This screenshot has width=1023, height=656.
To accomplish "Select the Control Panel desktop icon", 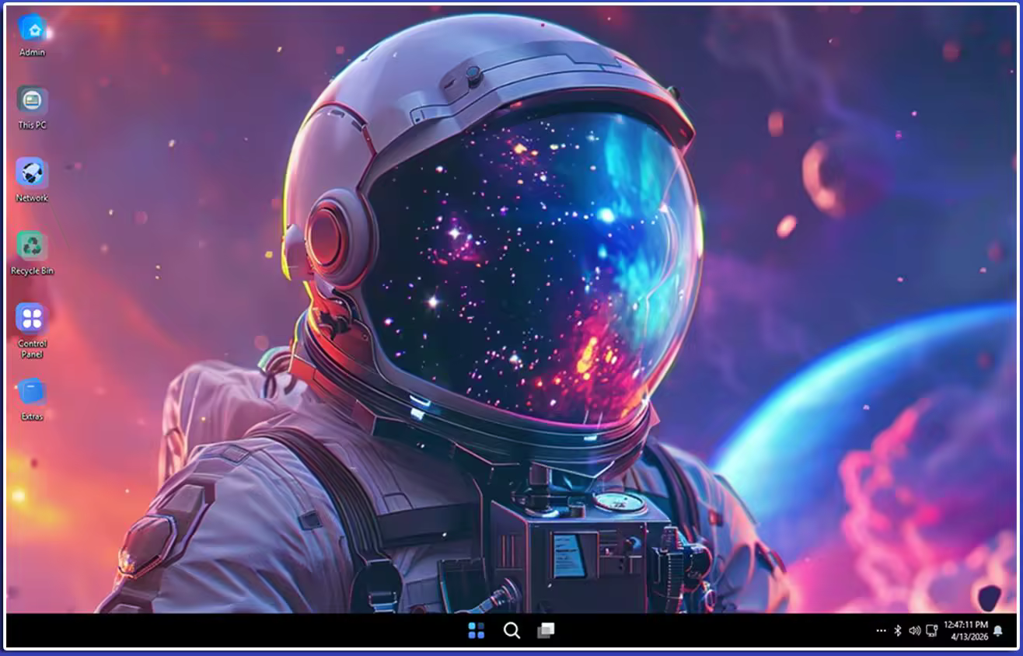I will 32,319.
